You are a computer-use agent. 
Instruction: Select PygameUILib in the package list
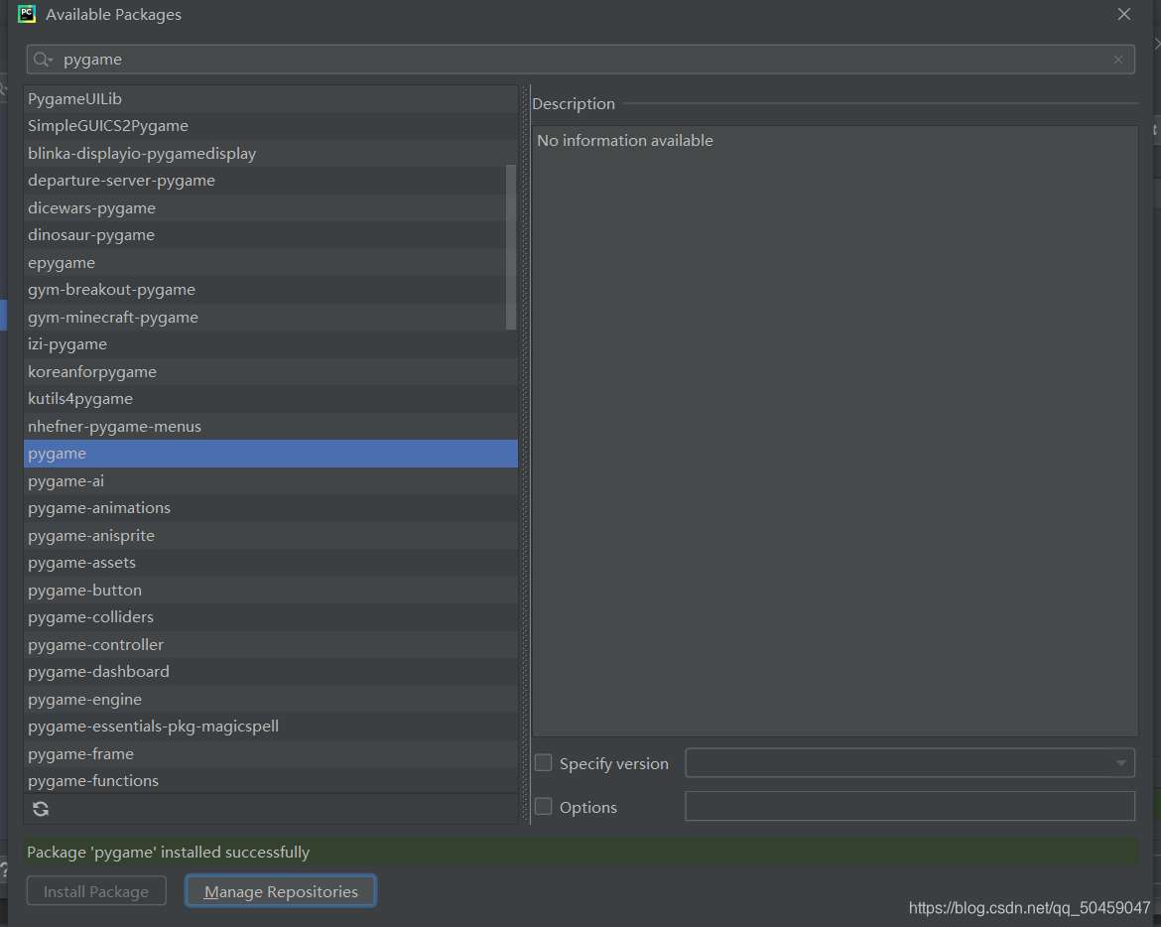pyautogui.click(x=271, y=98)
